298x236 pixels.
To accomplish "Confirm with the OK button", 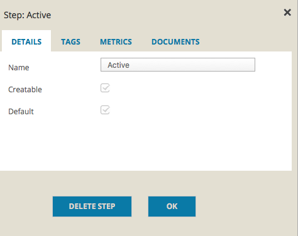I will 172,206.
